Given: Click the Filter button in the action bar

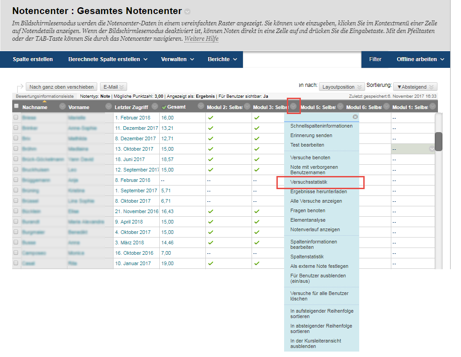Looking at the screenshot, I should pos(375,59).
